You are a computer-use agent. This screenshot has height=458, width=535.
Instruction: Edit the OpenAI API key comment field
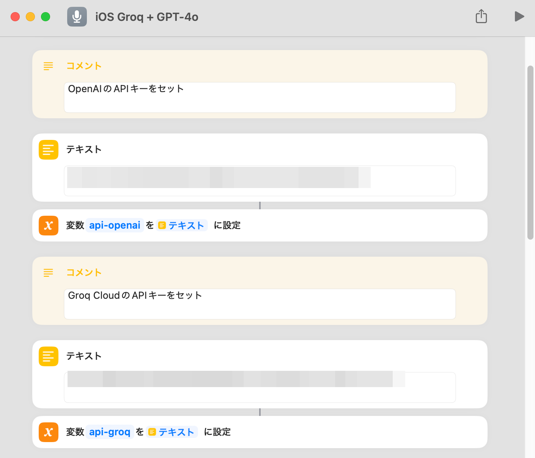[x=260, y=97]
